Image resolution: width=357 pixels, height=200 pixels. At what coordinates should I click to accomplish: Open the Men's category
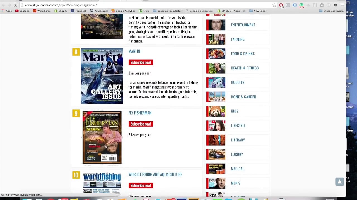(235, 183)
